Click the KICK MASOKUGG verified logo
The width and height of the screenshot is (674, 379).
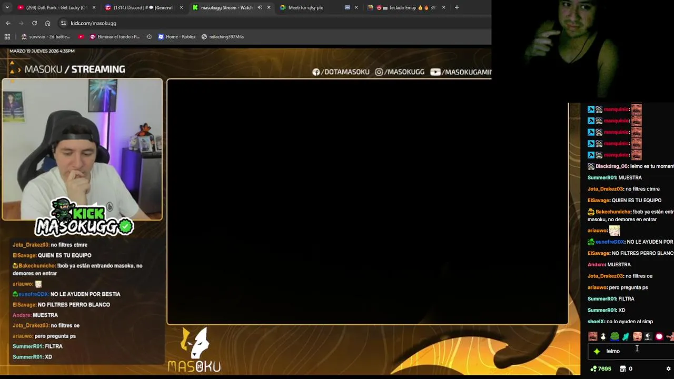(x=84, y=218)
